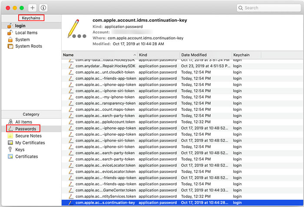Viewport: 304px width, 207px height.
Task: Click the Kind: application password detail line
Action: [118, 27]
